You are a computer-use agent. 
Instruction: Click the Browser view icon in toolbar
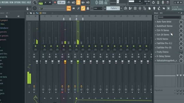[x=145, y=8]
